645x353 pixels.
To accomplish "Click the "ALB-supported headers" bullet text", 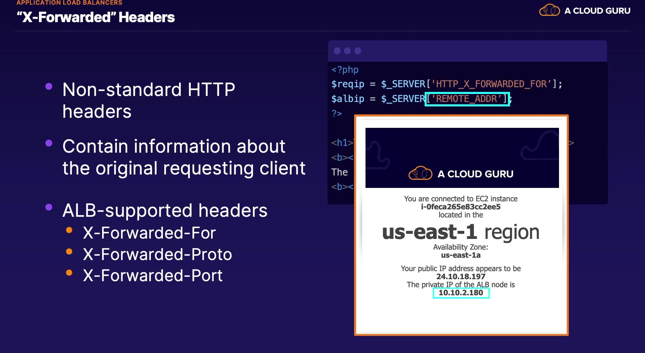I will [165, 210].
